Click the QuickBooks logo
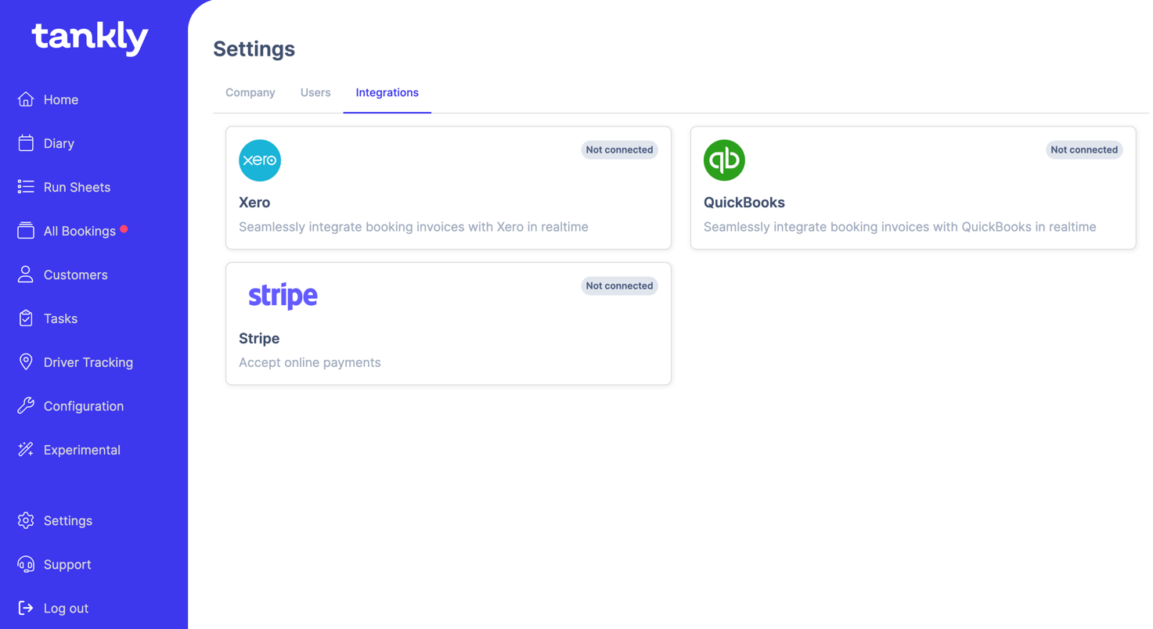The width and height of the screenshot is (1153, 629). click(x=724, y=160)
